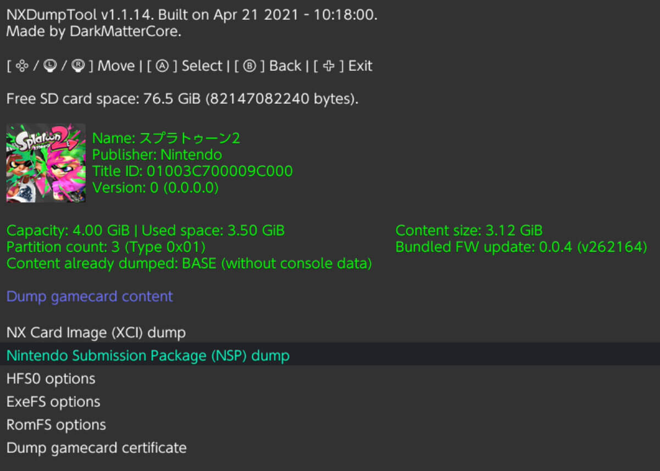Select NX Card Image (XCI) dump
Screen dimensions: 660x471
coord(96,333)
